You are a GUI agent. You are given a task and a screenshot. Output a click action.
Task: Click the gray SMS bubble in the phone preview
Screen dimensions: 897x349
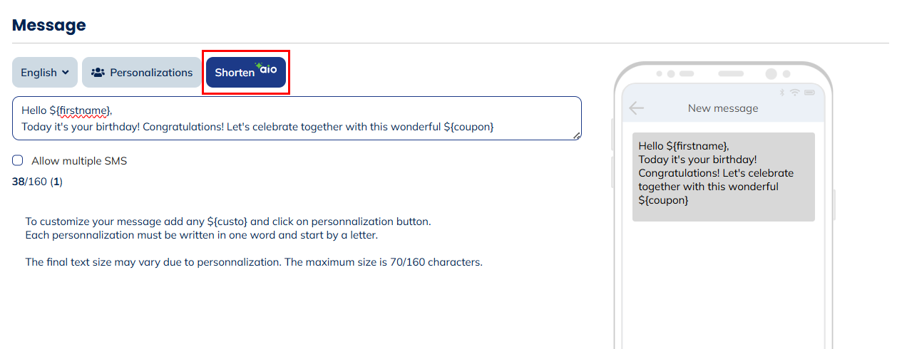pos(723,177)
